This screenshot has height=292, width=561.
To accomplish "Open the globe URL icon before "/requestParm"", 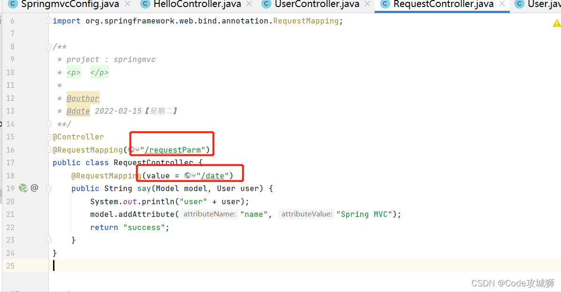I will (x=134, y=150).
